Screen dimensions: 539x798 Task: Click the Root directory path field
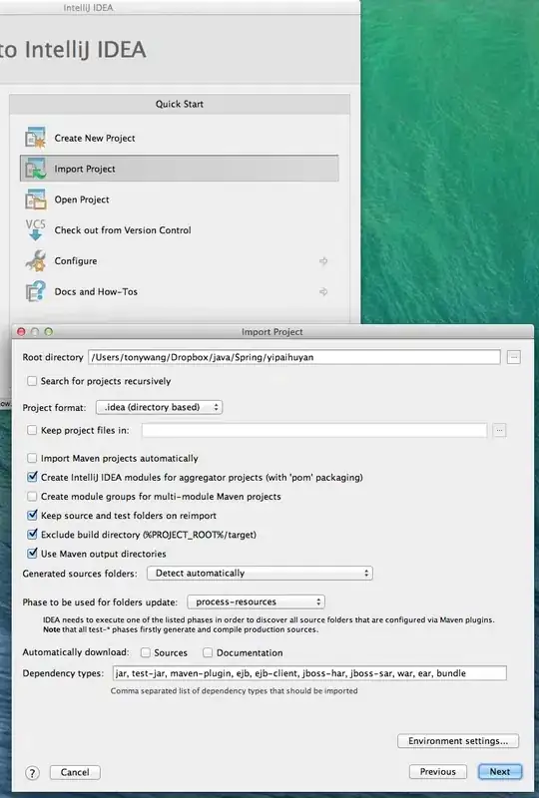(293, 357)
